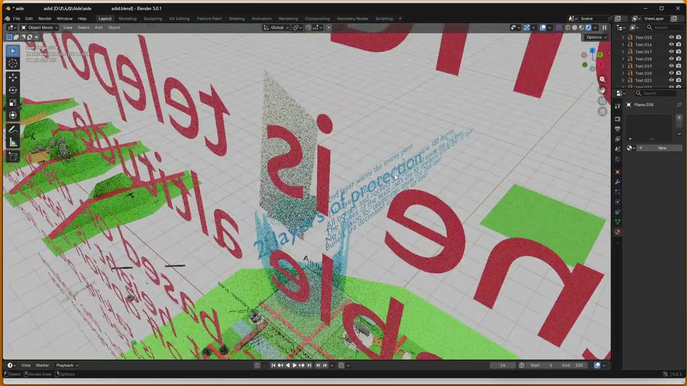Open the Object properties tab
This screenshot has height=386, width=687.
point(618,172)
